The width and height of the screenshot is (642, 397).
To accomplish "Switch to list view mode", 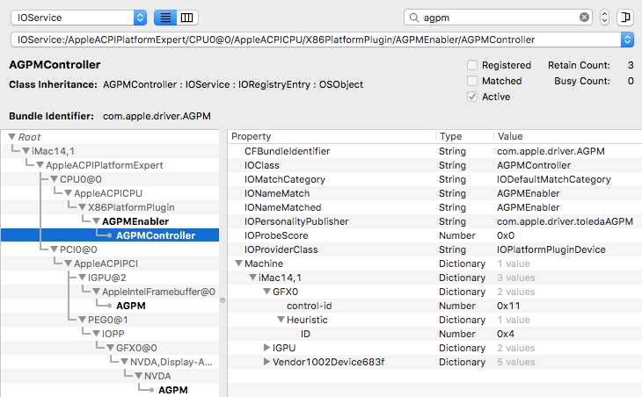I will pos(165,18).
